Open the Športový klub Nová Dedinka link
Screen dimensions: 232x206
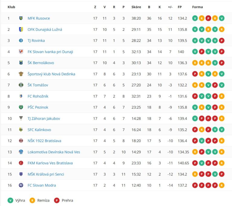[51, 74]
